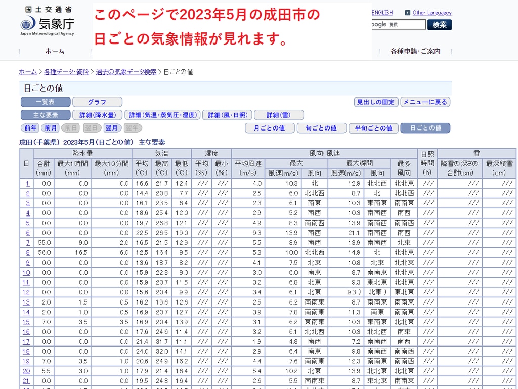This screenshot has height=389, width=518.
Task: Open day 11 link in table
Action: [26, 283]
